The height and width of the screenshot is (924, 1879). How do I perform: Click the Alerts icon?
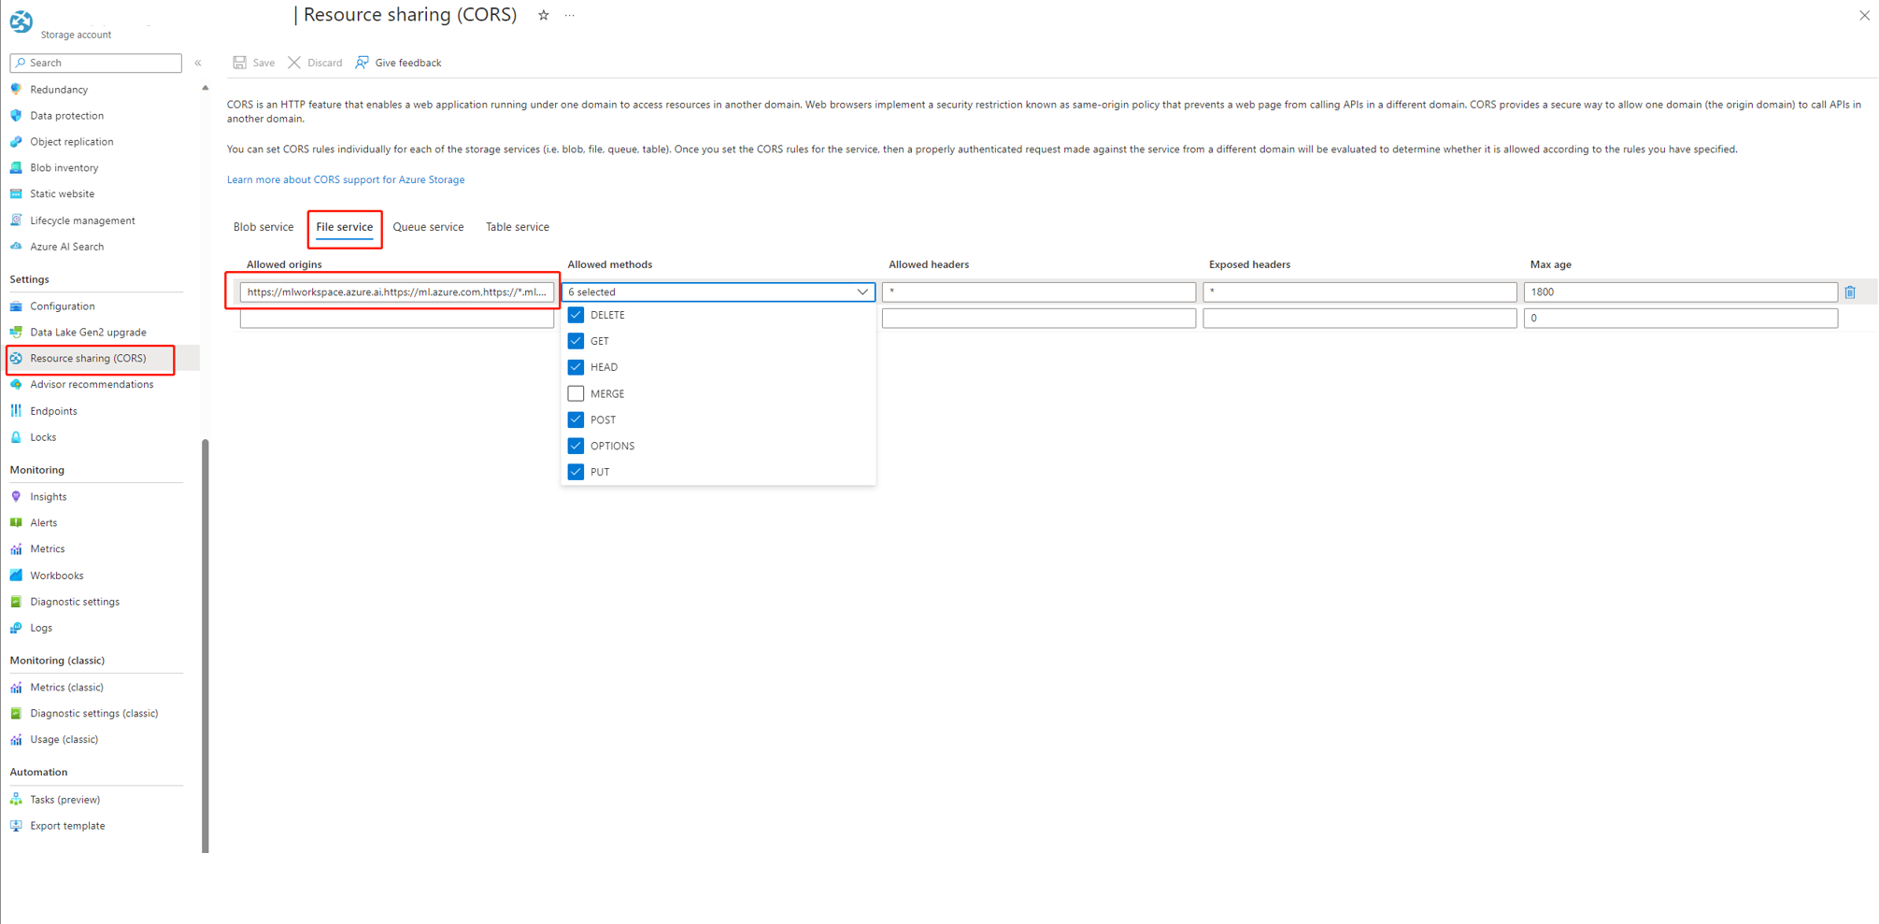tap(16, 523)
